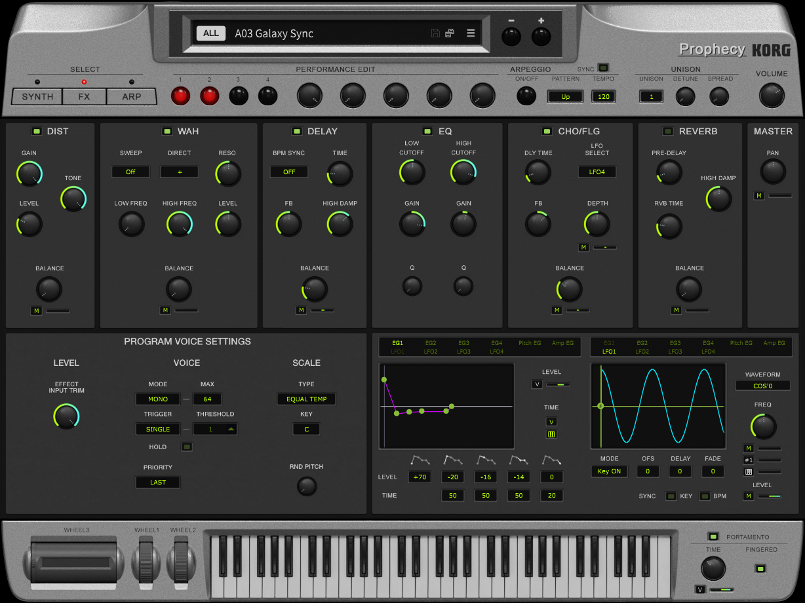Click the LFO OFS value field
Viewport: 805px width, 603px height.
tap(648, 471)
